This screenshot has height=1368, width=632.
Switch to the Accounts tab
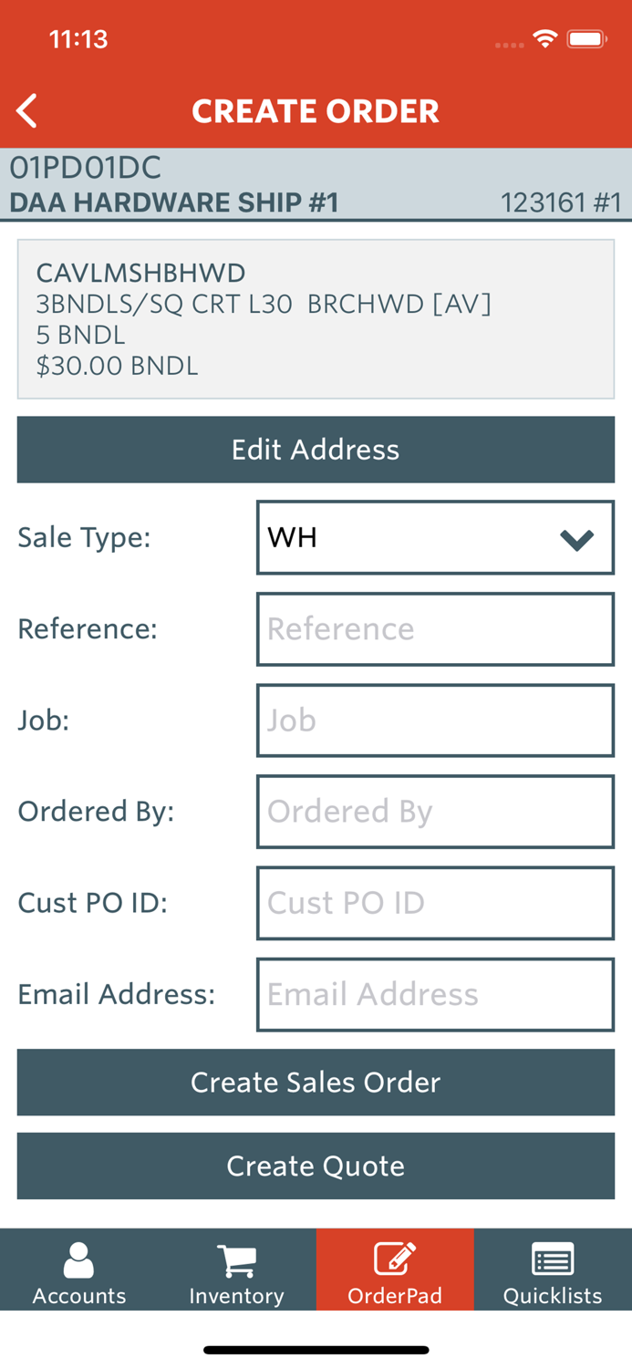pos(78,1270)
